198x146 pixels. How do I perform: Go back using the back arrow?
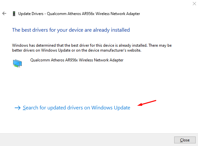point(4,14)
